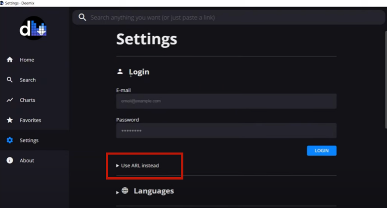Screen dimensions: 387x208
Task: Click the Deemix logo in the sidebar
Action: (33, 28)
